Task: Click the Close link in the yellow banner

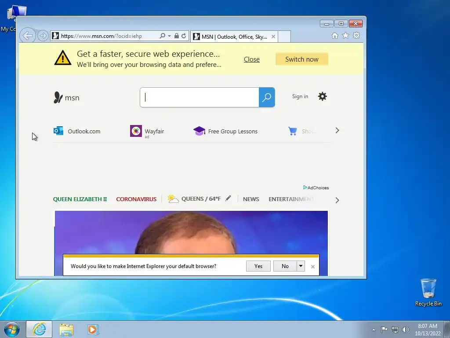Action: coord(252,59)
